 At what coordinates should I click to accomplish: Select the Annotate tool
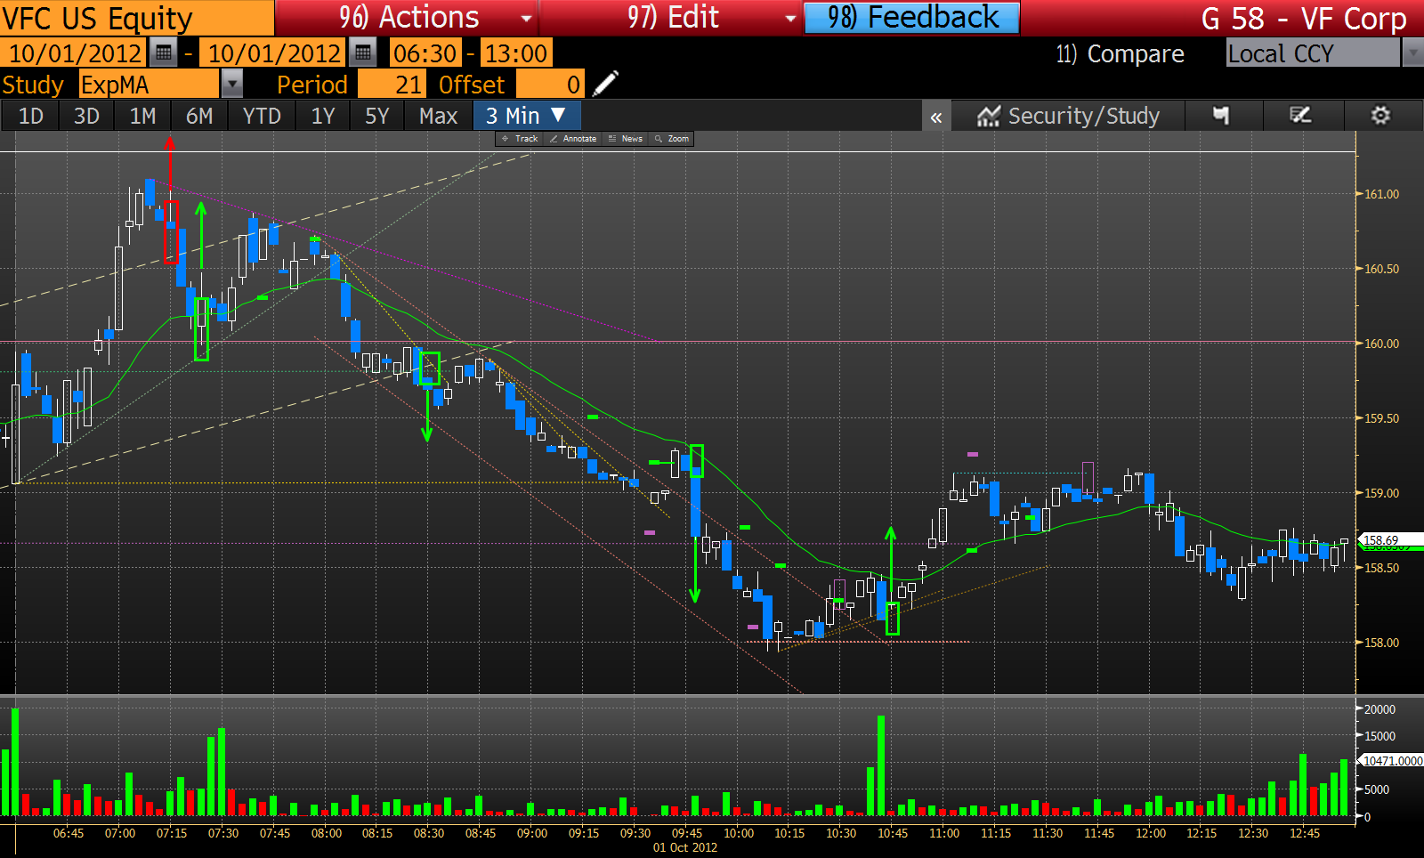point(573,139)
